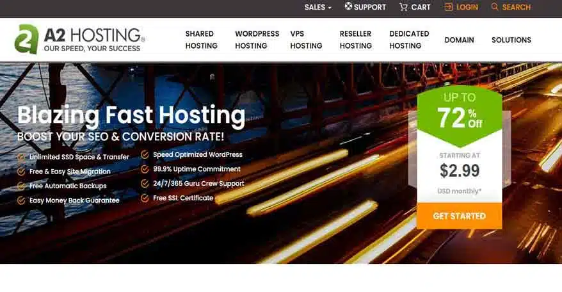Click the Blazing Fast Hosting headline
This screenshot has height=292, width=562.
[x=131, y=117]
